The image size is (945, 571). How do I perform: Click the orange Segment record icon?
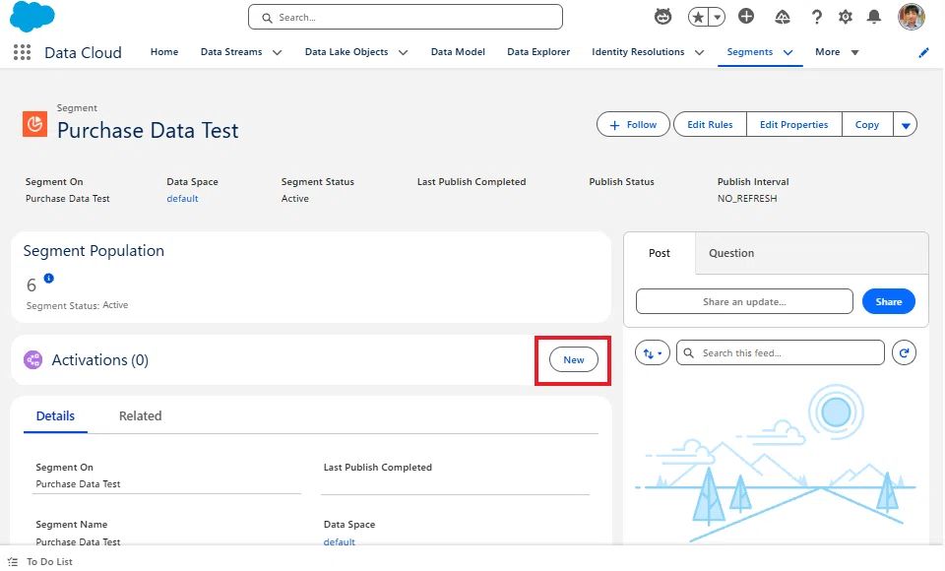click(x=35, y=124)
